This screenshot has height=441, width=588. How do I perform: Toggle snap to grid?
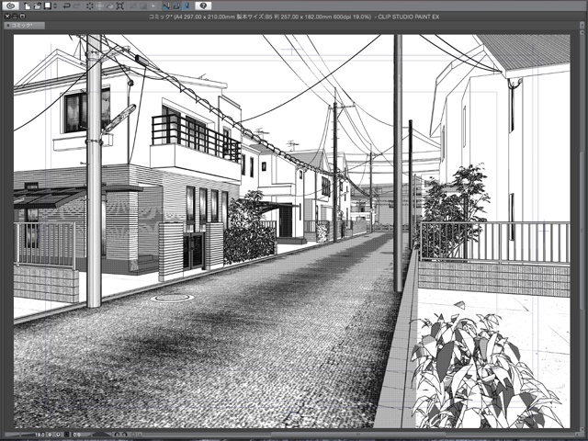187,6
